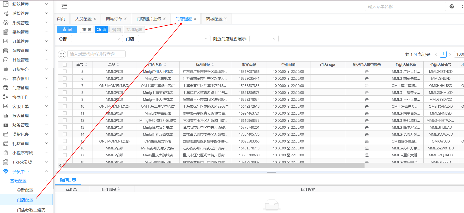This screenshot has height=213, width=464.
Task: Click the 新增 button
Action: point(102,29)
